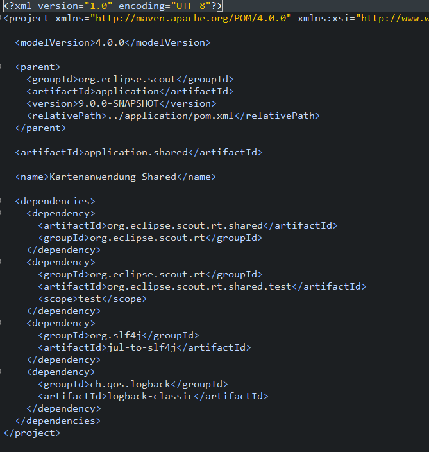The image size is (429, 452).
Task: Place cursor in application.shared artifactId
Action: [136, 152]
